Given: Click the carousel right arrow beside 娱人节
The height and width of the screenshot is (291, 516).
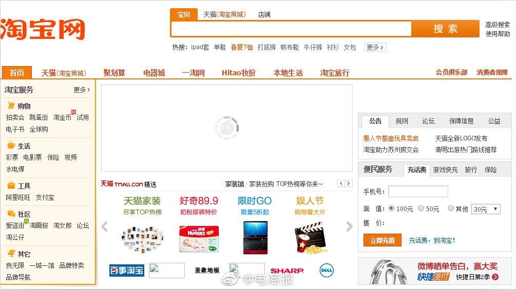Looking at the screenshot, I should coord(350,226).
